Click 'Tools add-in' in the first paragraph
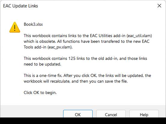 (x=35, y=47)
